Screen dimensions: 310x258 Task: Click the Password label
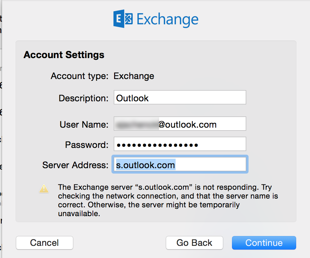pyautogui.click(x=87, y=145)
